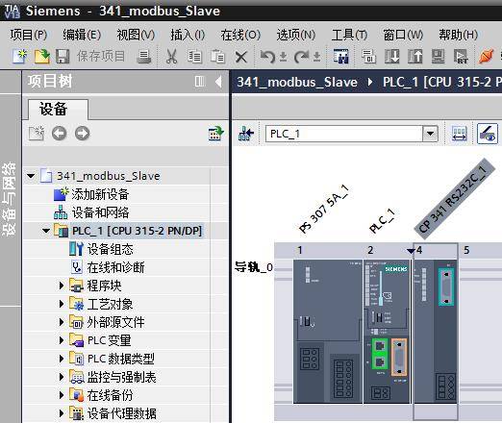The image size is (502, 423).
Task: Open the 项目(P) menu
Action: click(x=29, y=35)
